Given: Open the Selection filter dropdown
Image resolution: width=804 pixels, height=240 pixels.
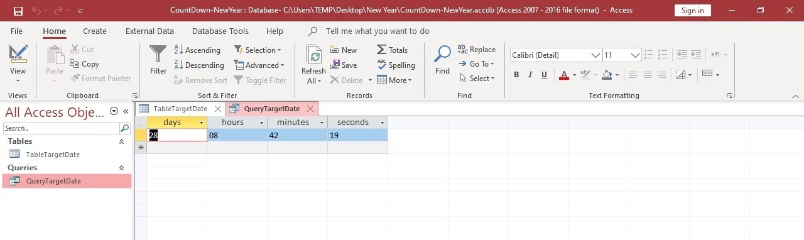Looking at the screenshot, I should [258, 50].
